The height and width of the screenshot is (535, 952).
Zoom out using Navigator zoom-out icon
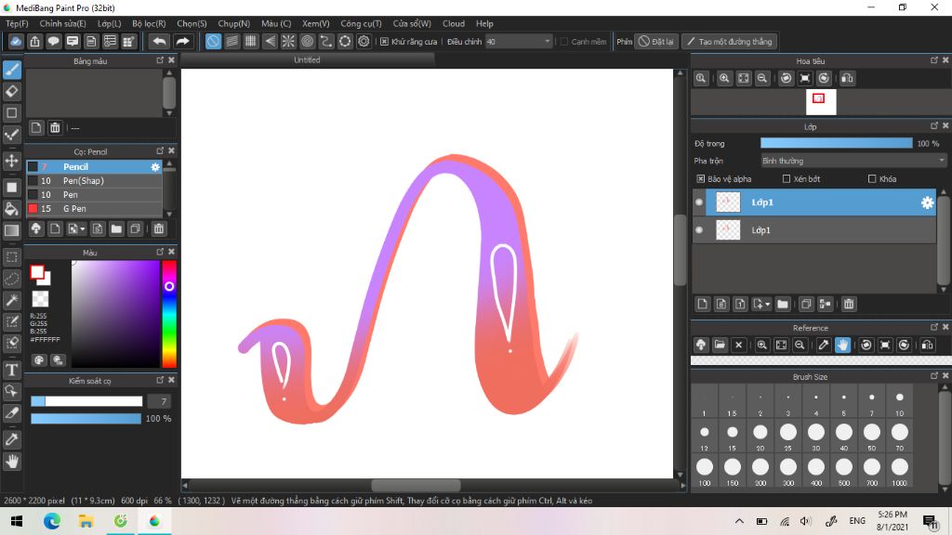click(x=762, y=78)
